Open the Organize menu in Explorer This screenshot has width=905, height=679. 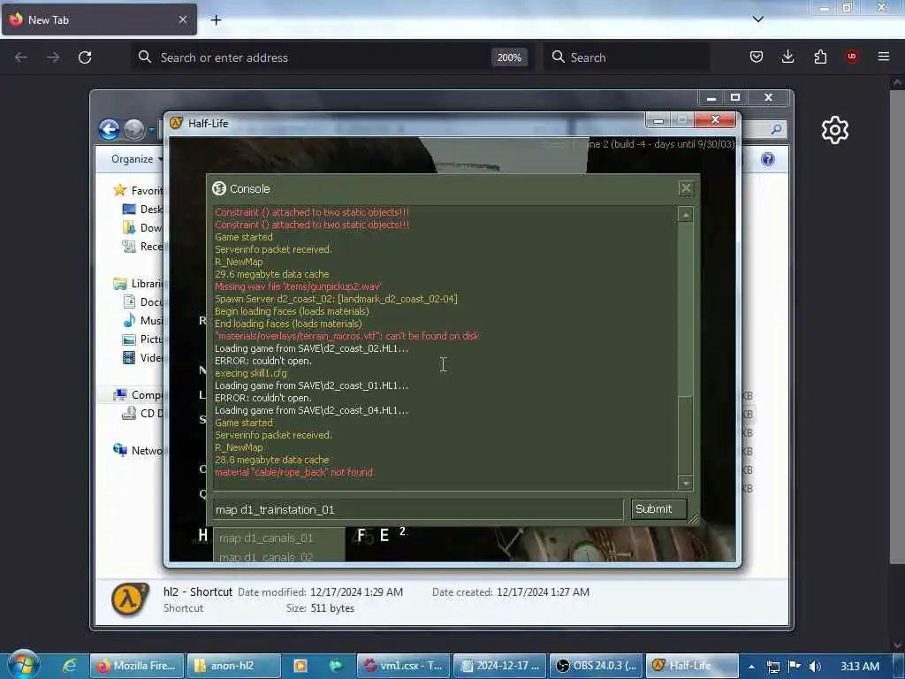pos(135,159)
